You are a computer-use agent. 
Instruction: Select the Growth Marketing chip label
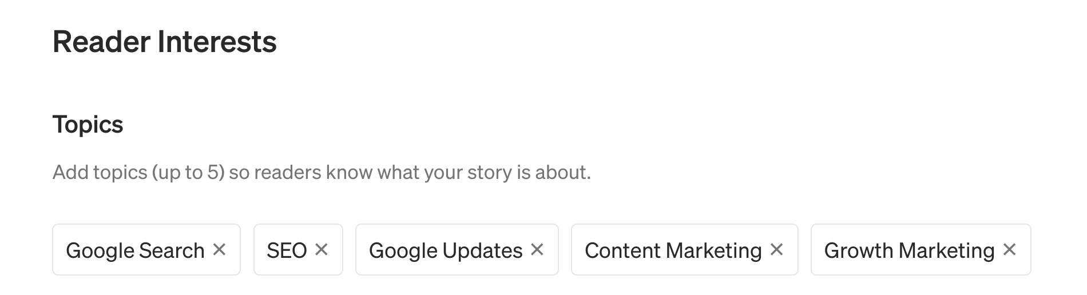pos(909,250)
